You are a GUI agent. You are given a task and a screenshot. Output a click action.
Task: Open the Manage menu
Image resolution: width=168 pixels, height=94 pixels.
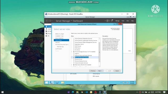pos(117,21)
